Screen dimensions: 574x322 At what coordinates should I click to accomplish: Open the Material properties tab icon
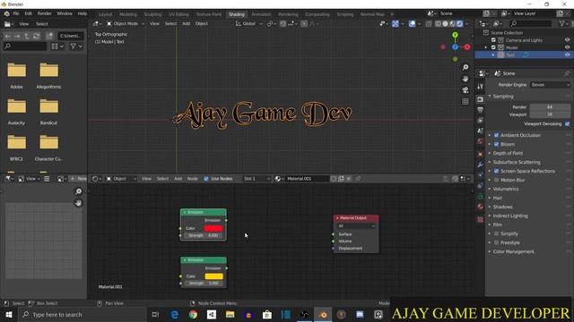point(481,207)
